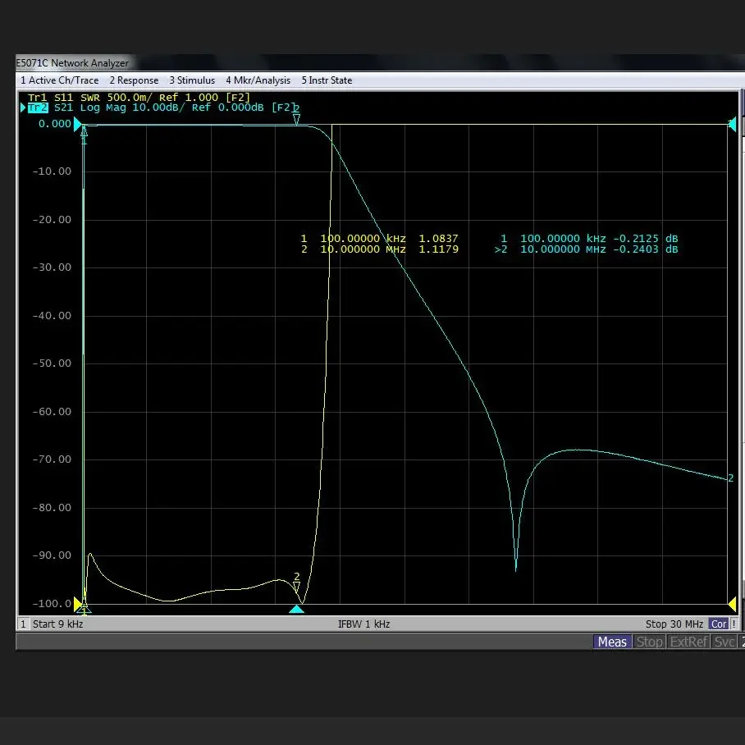
Task: Click cyan marker position triangle on bottom axis
Action: point(296,609)
